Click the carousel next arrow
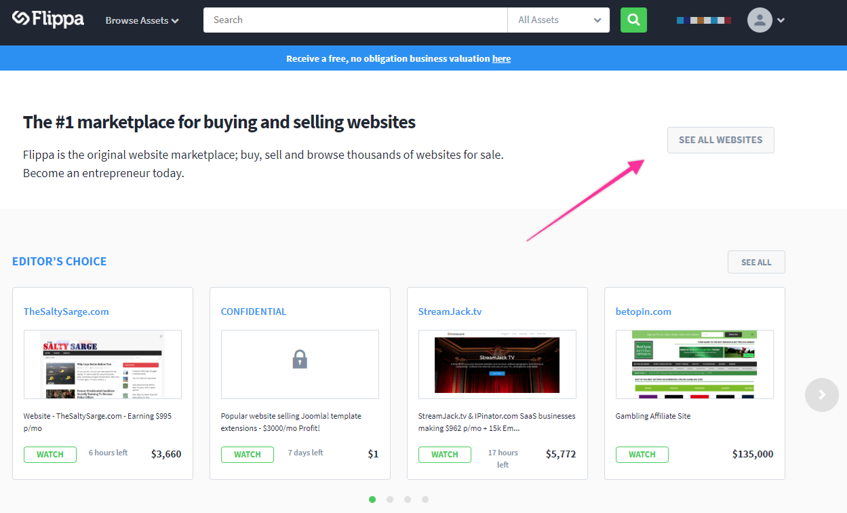Viewport: 847px width, 513px height. (822, 394)
